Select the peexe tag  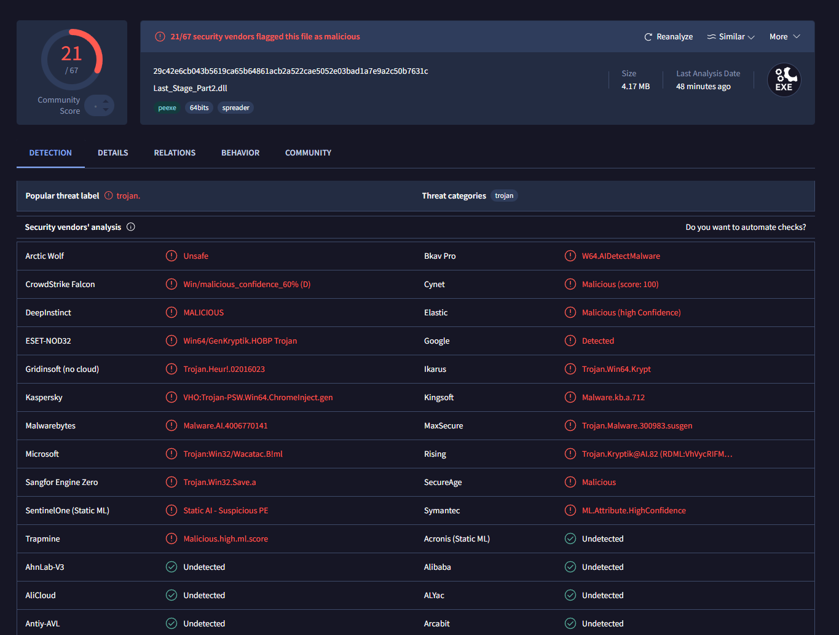pos(167,108)
